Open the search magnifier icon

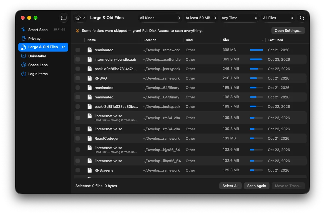pyautogui.click(x=302, y=18)
